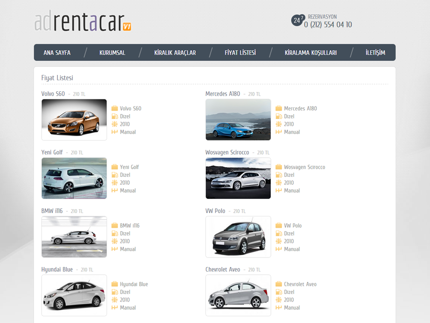Screen dimensions: 430x323
Task: Click the gearbox icon in Mercedes A180 details
Action: click(279, 132)
